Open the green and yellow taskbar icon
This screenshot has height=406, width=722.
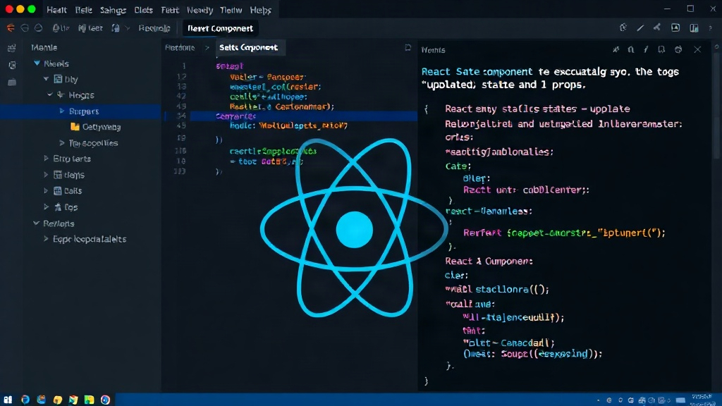pyautogui.click(x=90, y=400)
